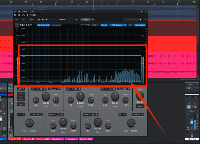Toggle High Quality mode

[x=140, y=25]
